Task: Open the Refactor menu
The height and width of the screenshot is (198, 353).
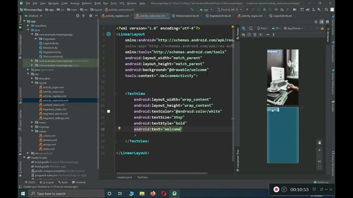Action: (87, 3)
